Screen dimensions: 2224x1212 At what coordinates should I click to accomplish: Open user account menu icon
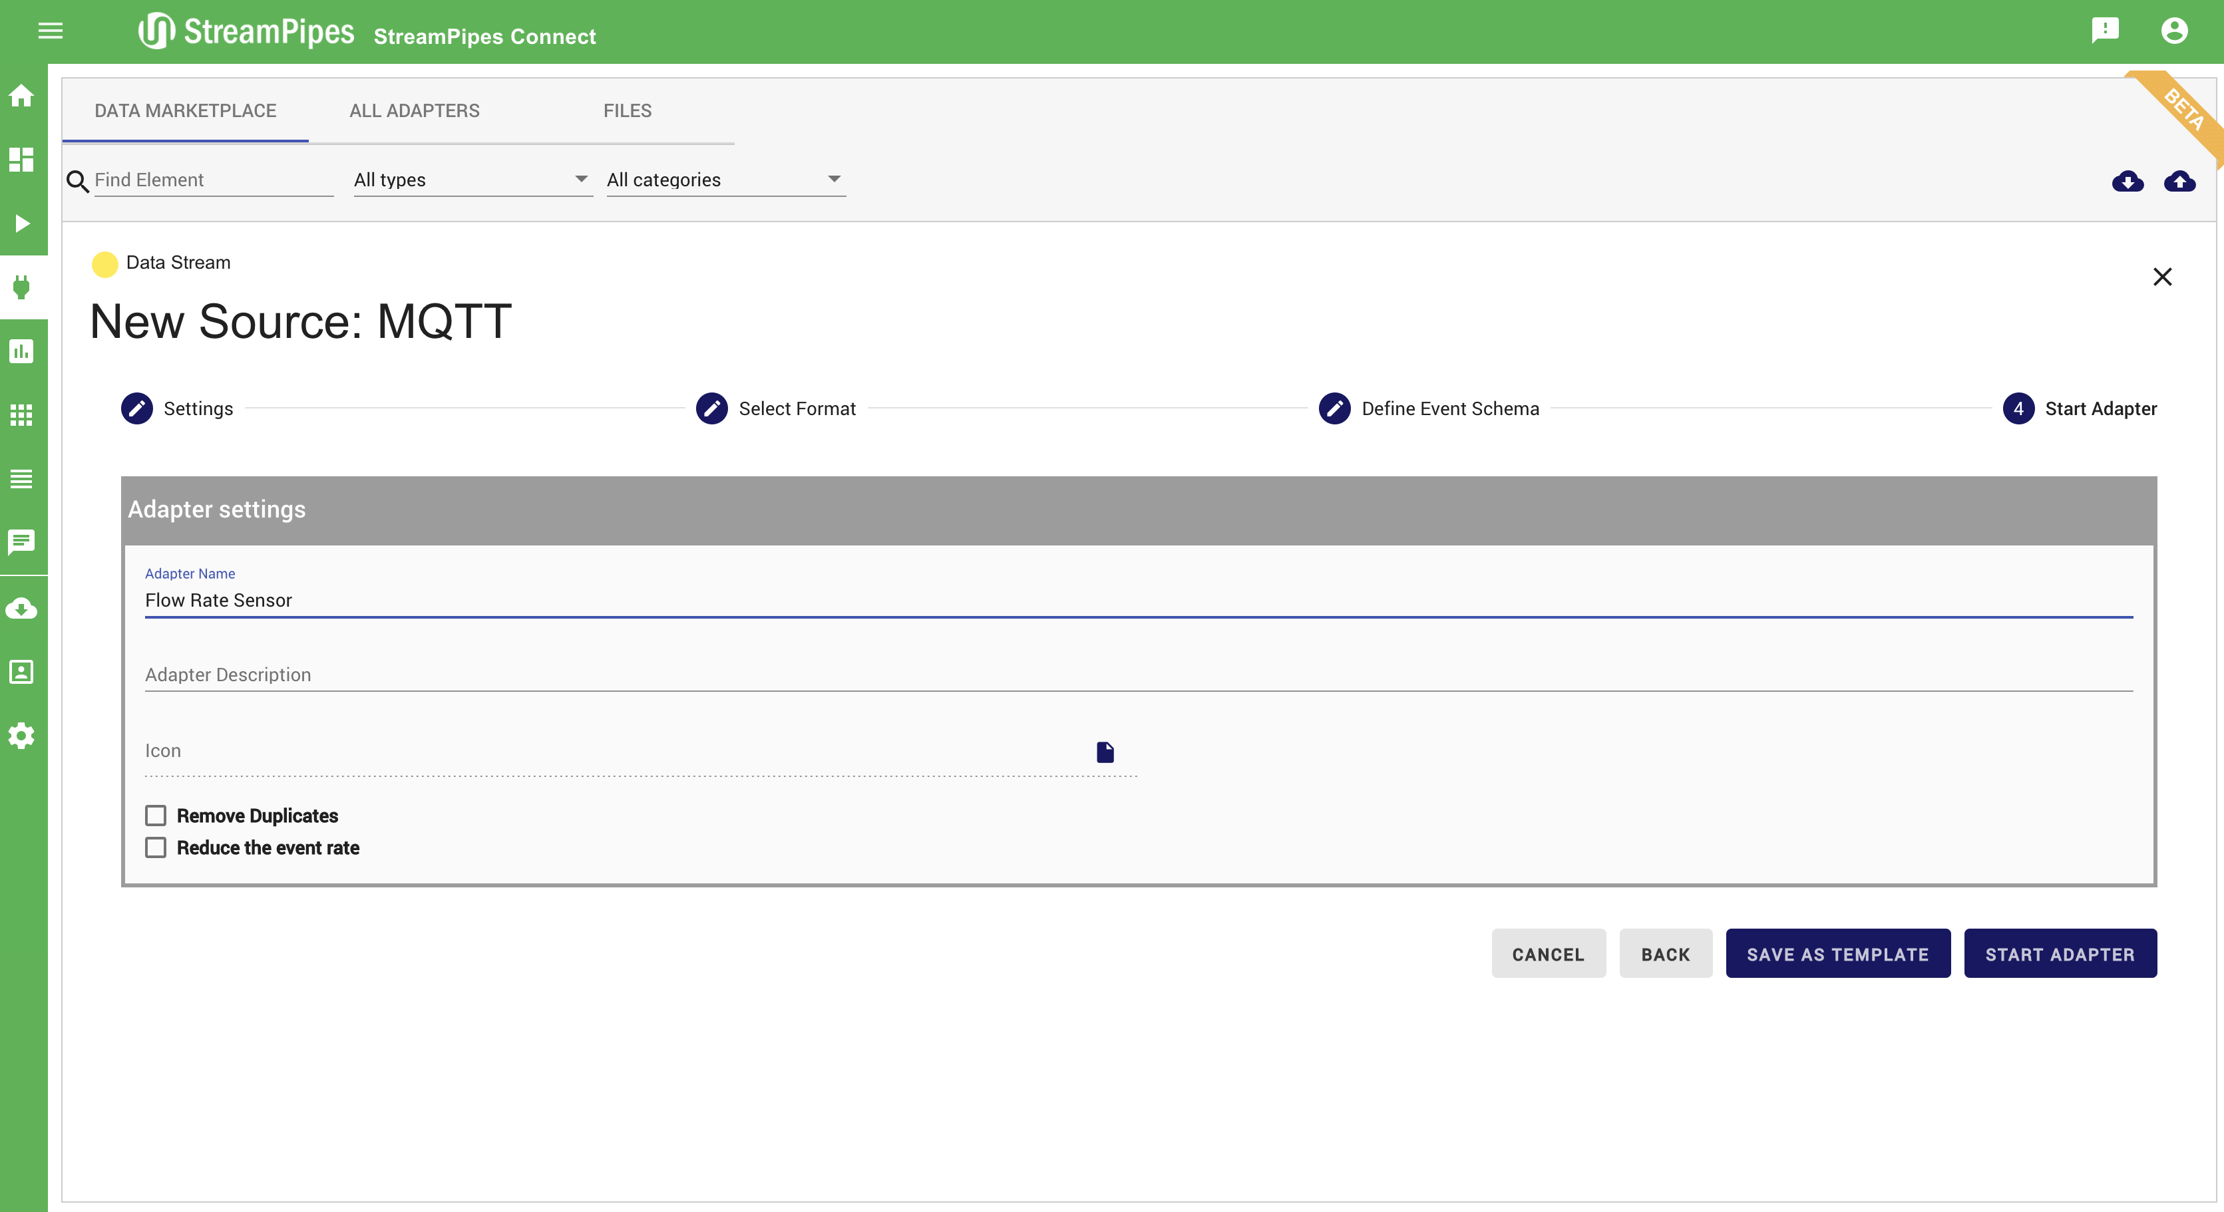coord(2174,31)
